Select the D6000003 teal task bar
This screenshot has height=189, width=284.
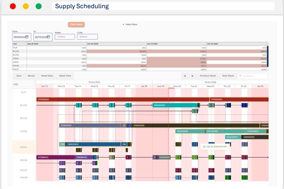point(175,105)
